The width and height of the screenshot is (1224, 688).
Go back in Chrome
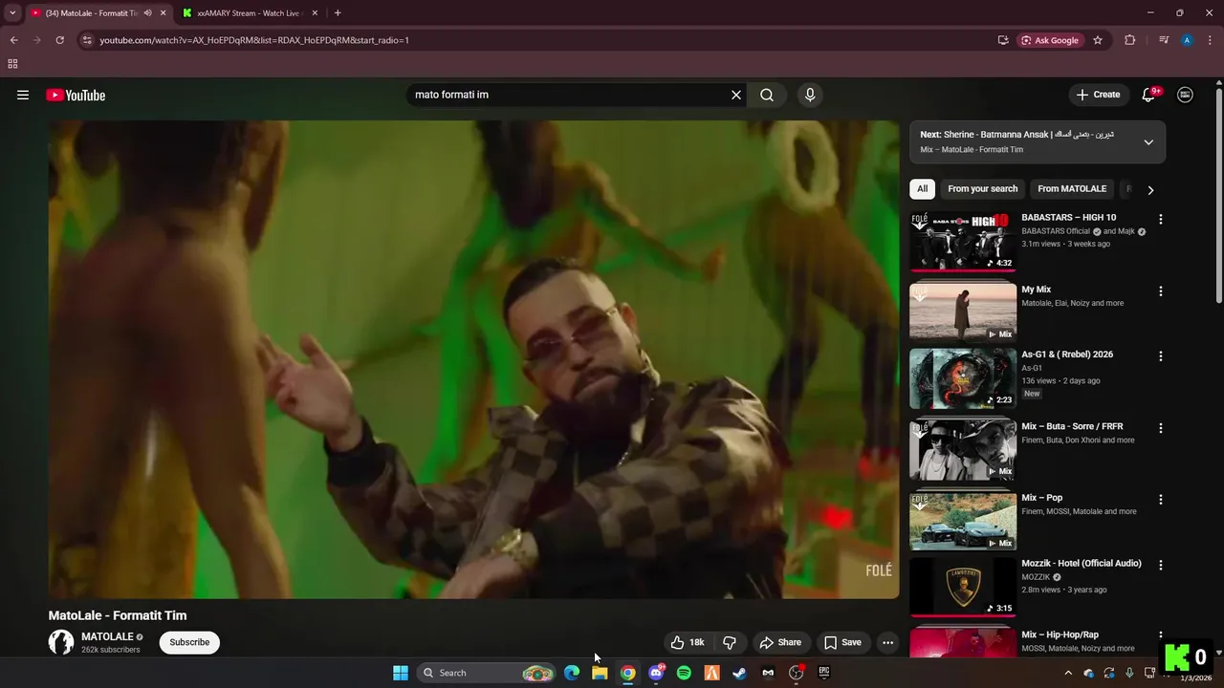click(x=13, y=40)
